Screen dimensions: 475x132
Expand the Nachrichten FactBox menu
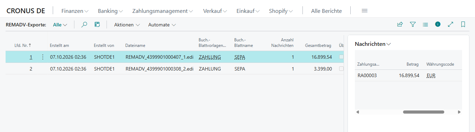pyautogui.click(x=373, y=44)
